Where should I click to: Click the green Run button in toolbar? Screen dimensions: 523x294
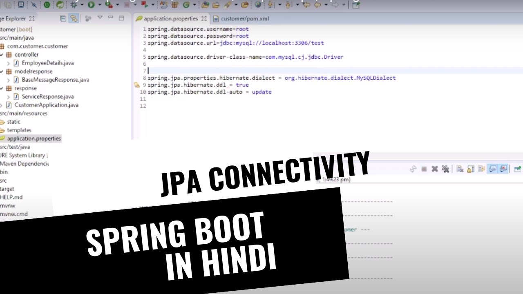pos(91,5)
